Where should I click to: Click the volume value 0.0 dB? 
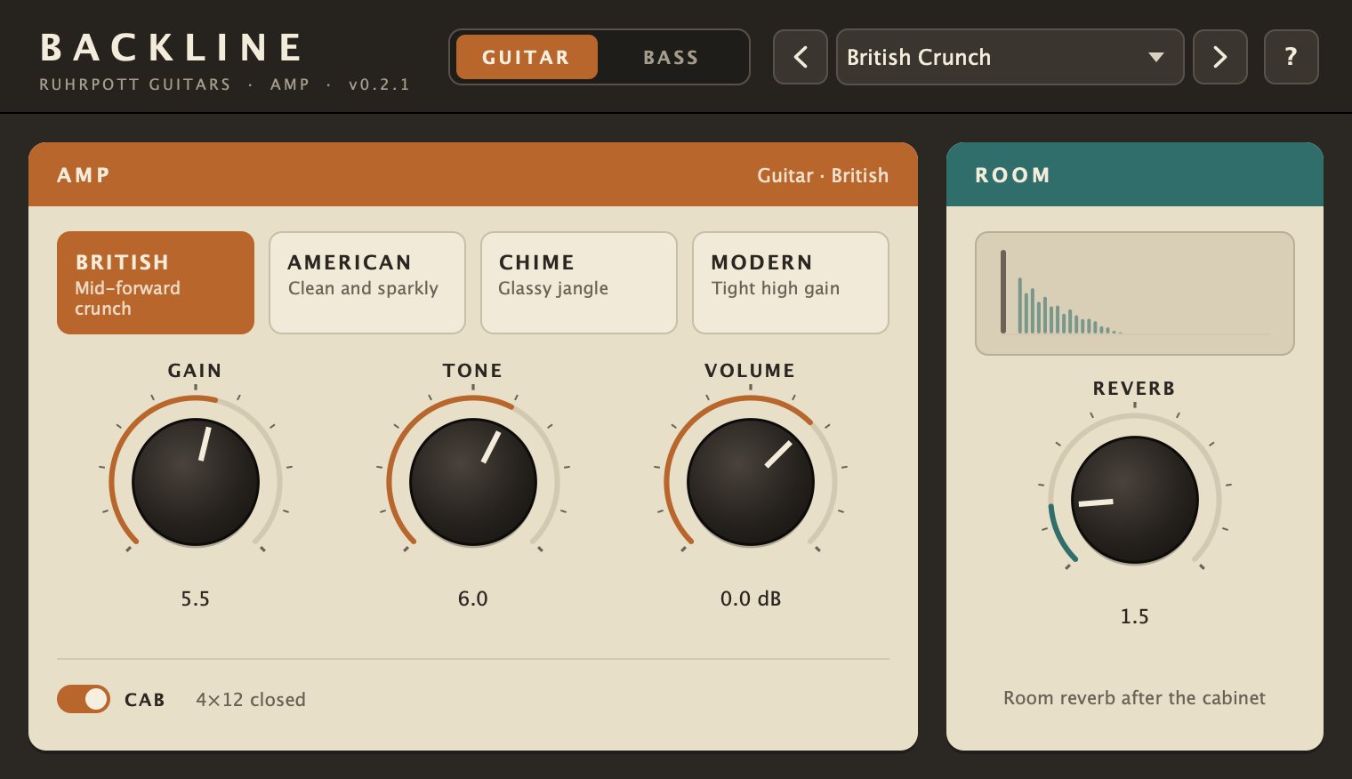(751, 598)
